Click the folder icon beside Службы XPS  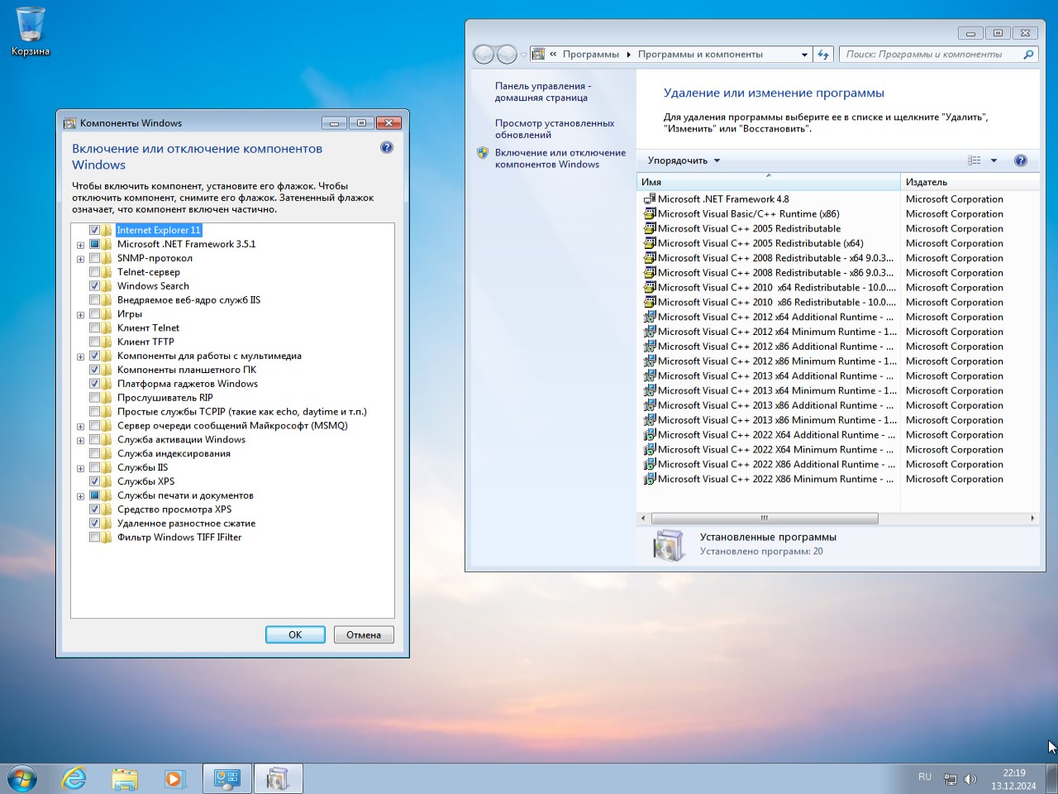point(107,481)
